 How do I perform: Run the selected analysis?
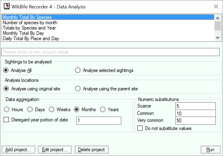click(x=211, y=150)
